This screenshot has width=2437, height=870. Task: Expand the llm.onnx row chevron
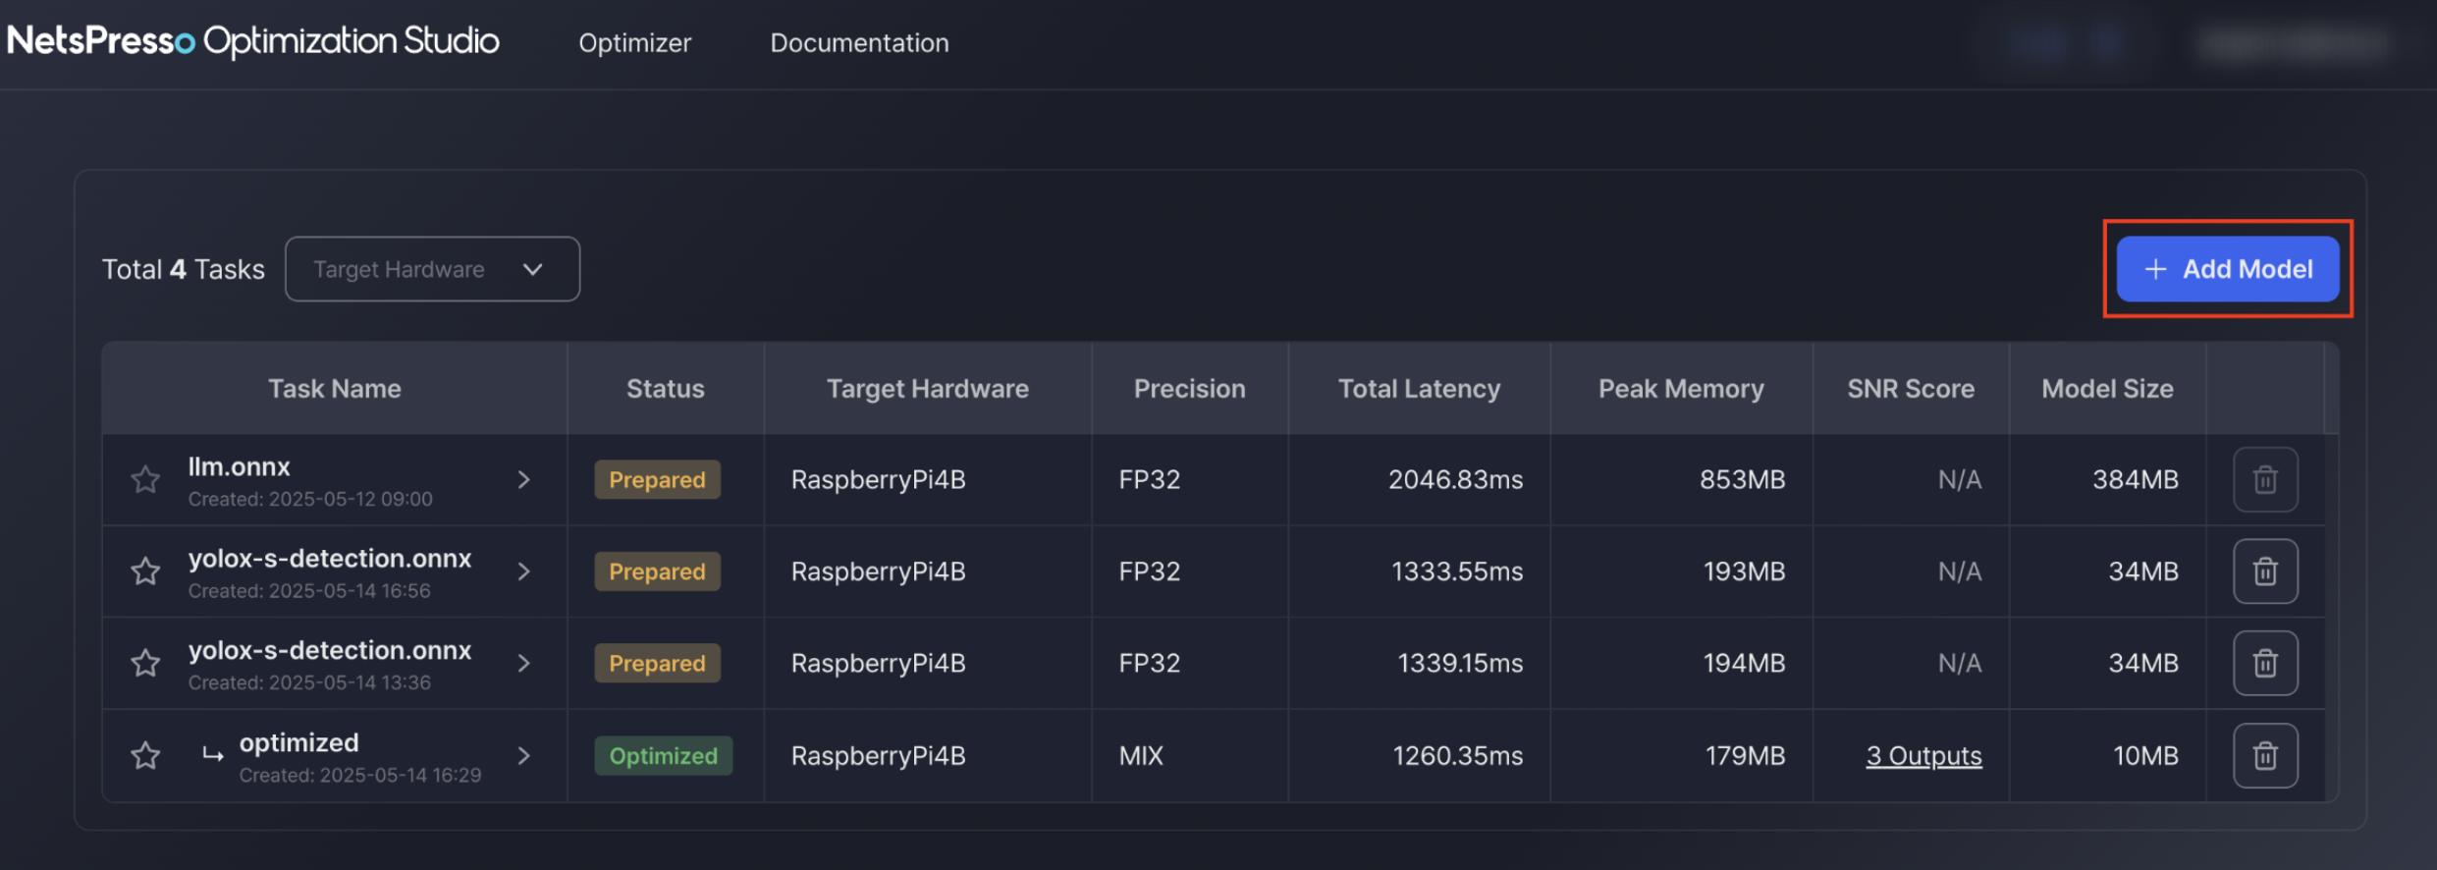tap(524, 480)
